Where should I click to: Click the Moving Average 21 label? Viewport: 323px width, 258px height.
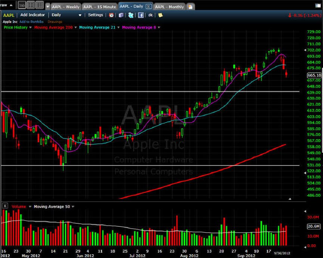tap(97, 27)
